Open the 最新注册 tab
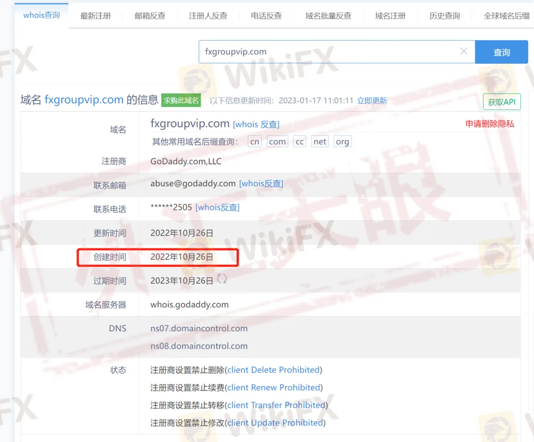 [x=95, y=16]
